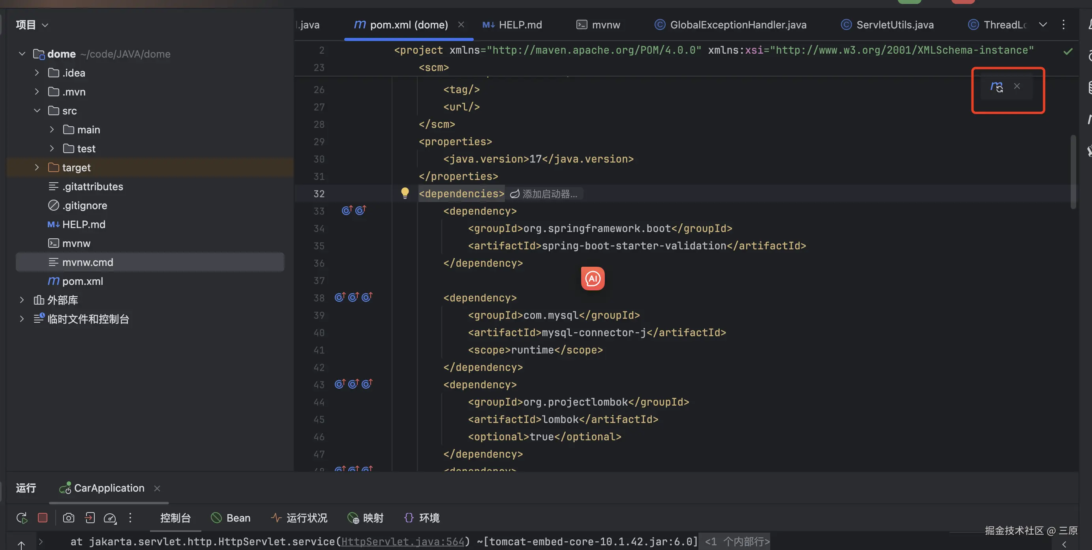The width and height of the screenshot is (1092, 550).
Task: Expand the 外部库 node
Action: click(x=22, y=300)
